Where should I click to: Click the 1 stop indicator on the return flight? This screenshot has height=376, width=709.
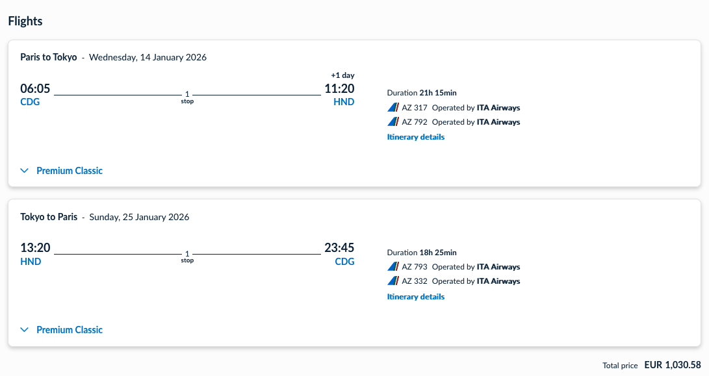click(x=187, y=257)
